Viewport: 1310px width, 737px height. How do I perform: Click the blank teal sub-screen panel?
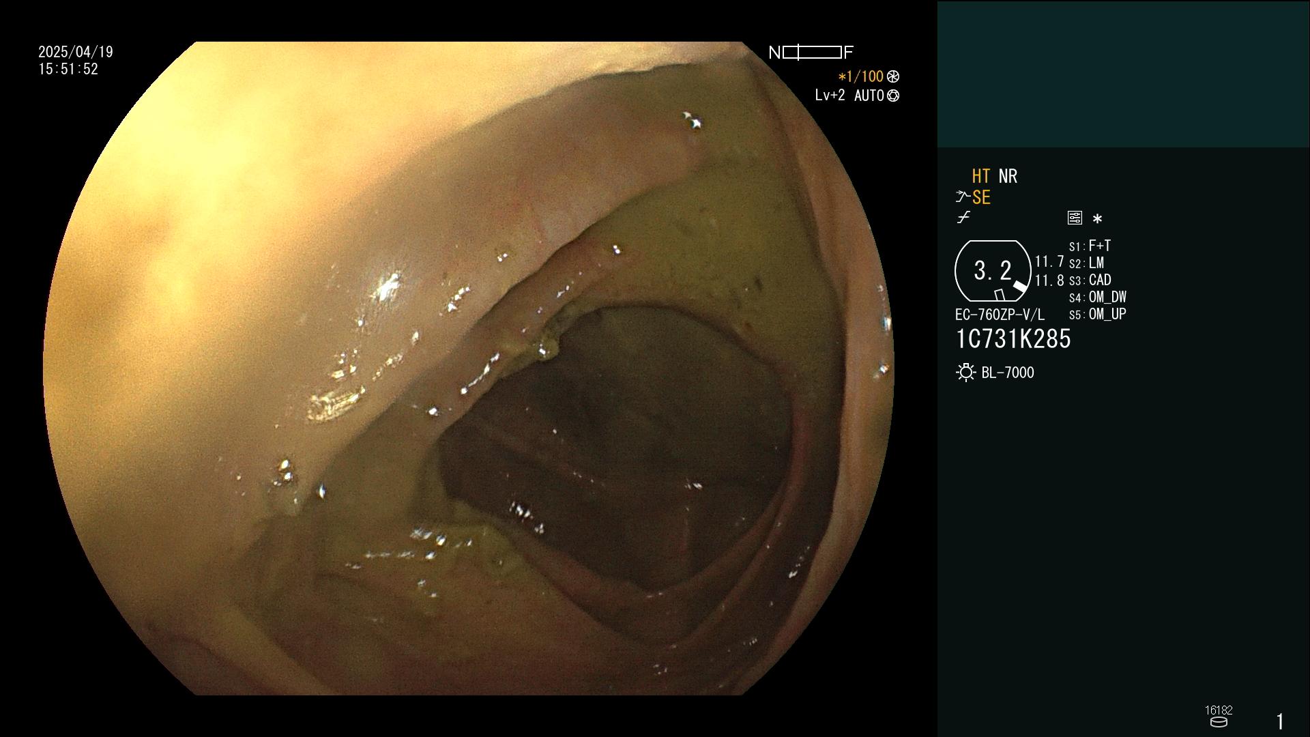click(1123, 74)
